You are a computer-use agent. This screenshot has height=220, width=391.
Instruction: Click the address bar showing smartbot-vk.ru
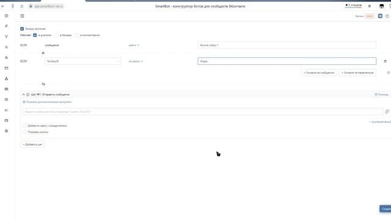coord(46,6)
